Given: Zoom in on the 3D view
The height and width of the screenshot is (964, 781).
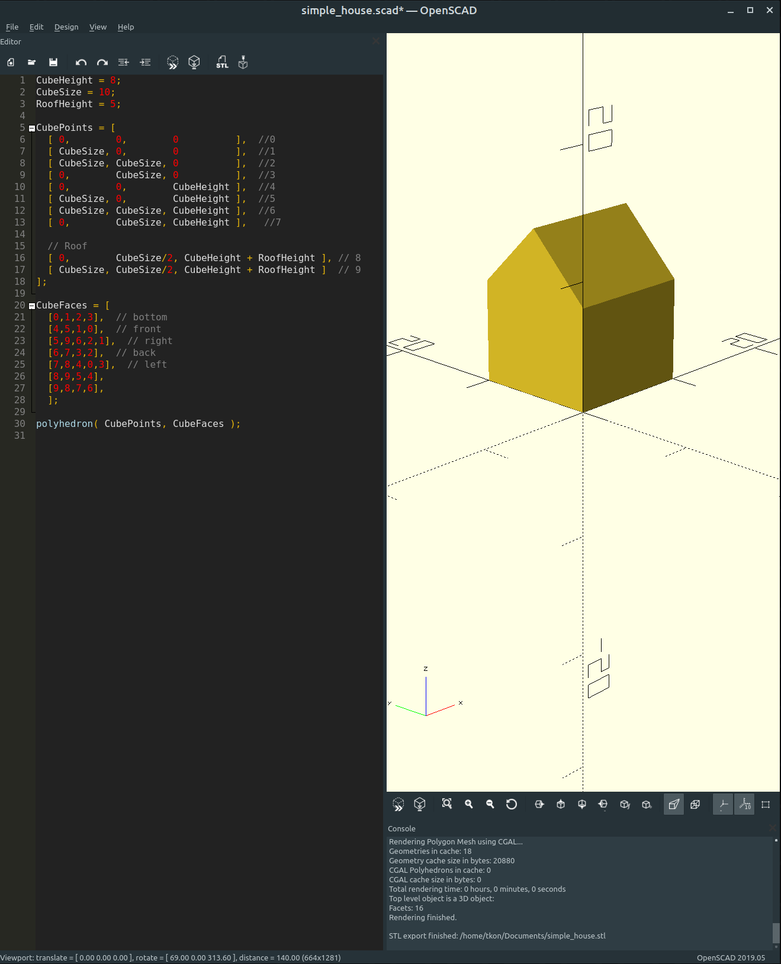Looking at the screenshot, I should [x=469, y=804].
